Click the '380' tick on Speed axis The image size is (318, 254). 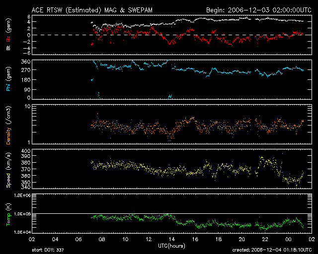[26, 163]
